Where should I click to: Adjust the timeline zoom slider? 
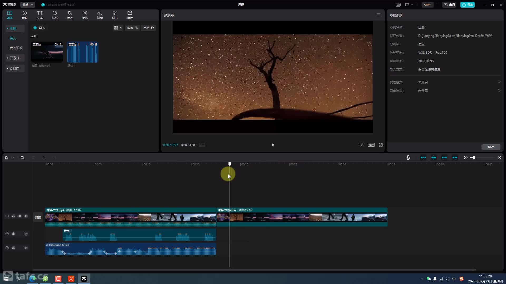(474, 158)
